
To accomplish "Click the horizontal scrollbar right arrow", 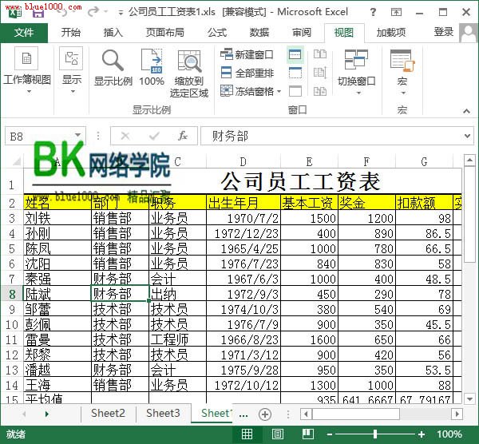I will click(x=457, y=414).
